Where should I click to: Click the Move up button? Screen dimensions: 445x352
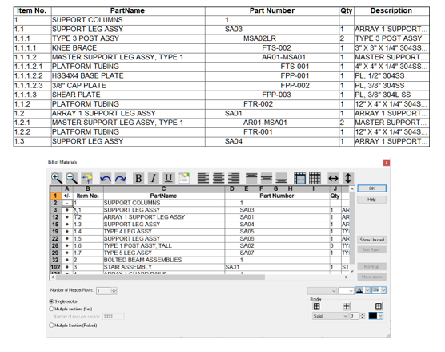(x=371, y=267)
